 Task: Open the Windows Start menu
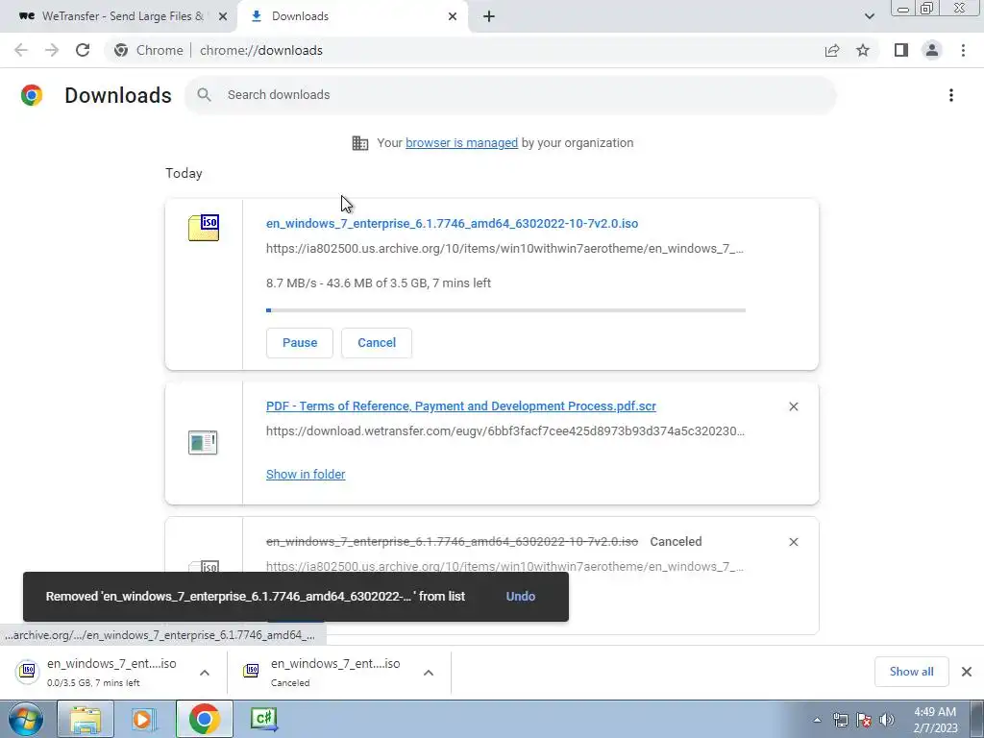25,719
